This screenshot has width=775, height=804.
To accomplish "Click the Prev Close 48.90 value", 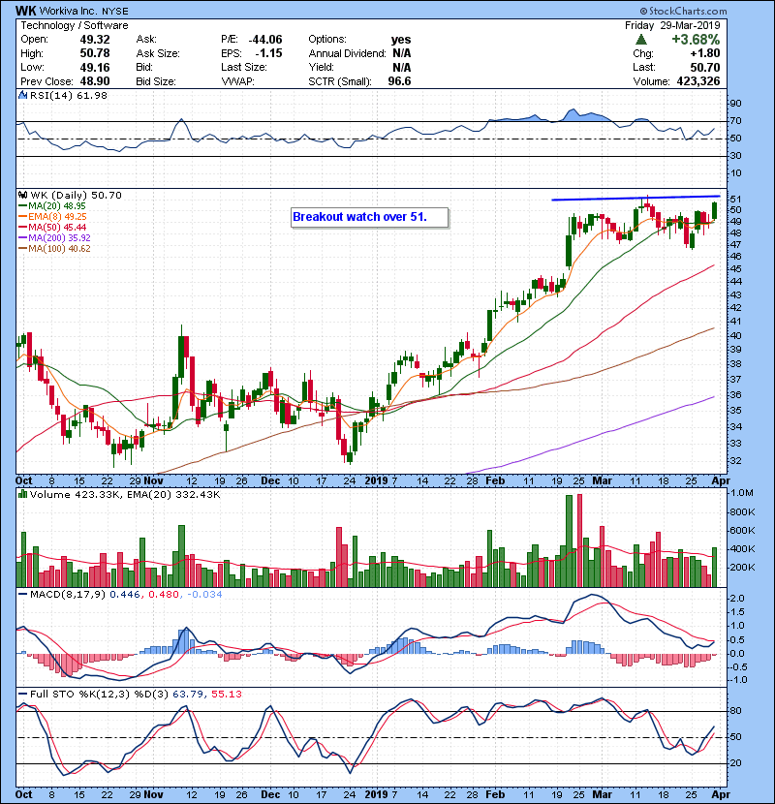I will (95, 81).
